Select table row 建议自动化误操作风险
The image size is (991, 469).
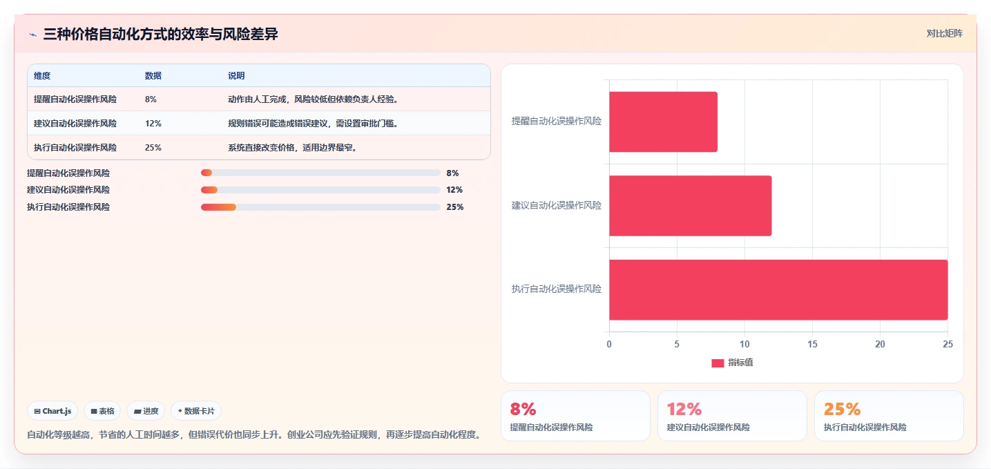259,124
